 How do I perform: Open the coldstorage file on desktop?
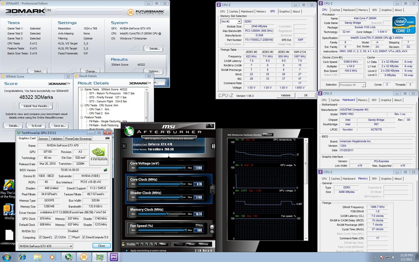[8, 237]
